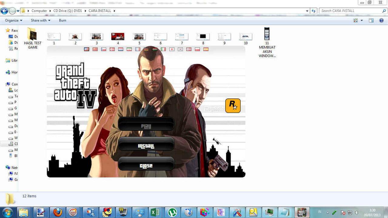Image resolution: width=388 pixels, height=218 pixels.
Task: Pick the Norwegian flag language
Action: point(189,49)
